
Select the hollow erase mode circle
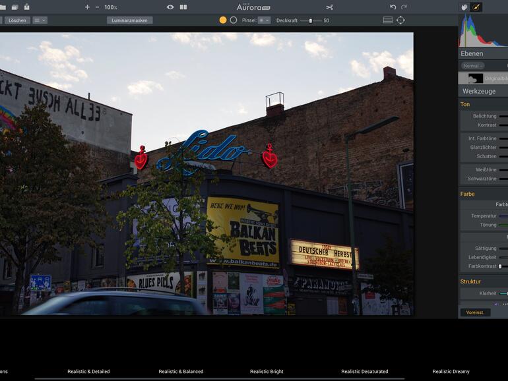(x=234, y=20)
